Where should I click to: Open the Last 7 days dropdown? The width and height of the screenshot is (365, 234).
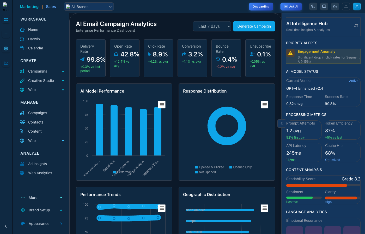click(212, 26)
